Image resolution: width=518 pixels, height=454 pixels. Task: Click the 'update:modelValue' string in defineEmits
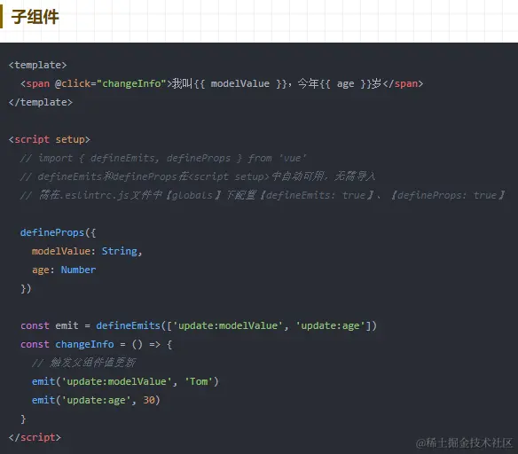pos(228,325)
